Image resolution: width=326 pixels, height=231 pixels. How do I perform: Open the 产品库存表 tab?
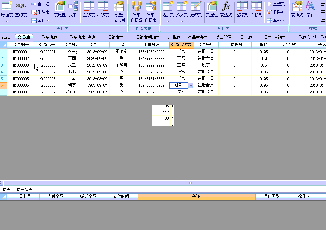pos(198,37)
